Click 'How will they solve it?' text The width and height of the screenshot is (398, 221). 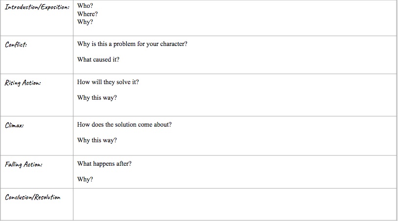click(x=108, y=82)
